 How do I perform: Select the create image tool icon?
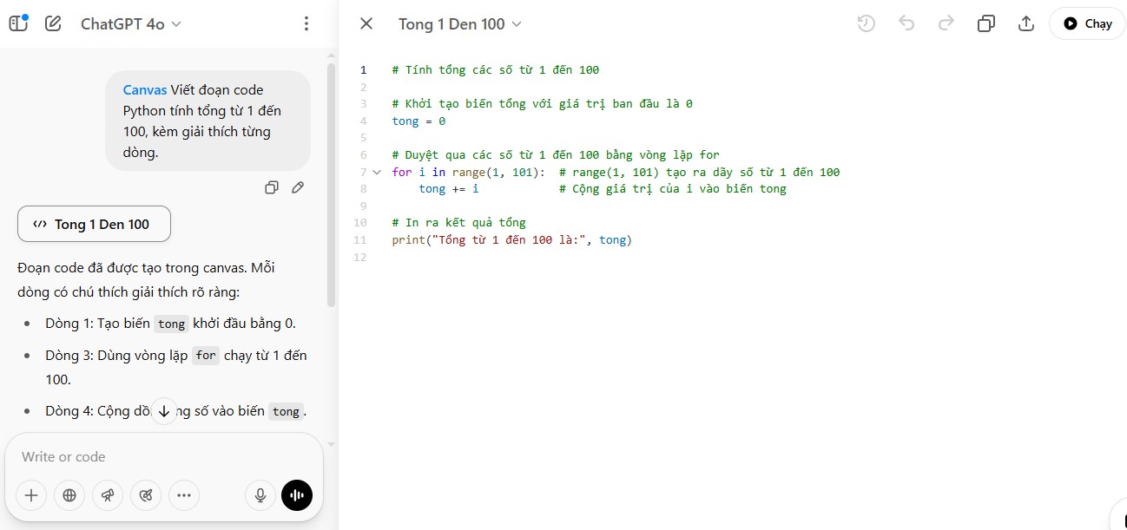(146, 495)
